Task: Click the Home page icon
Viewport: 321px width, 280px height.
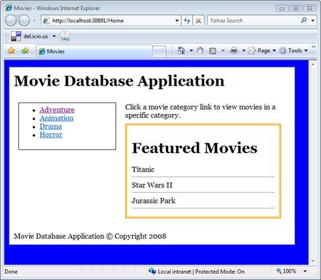Action: [181, 51]
